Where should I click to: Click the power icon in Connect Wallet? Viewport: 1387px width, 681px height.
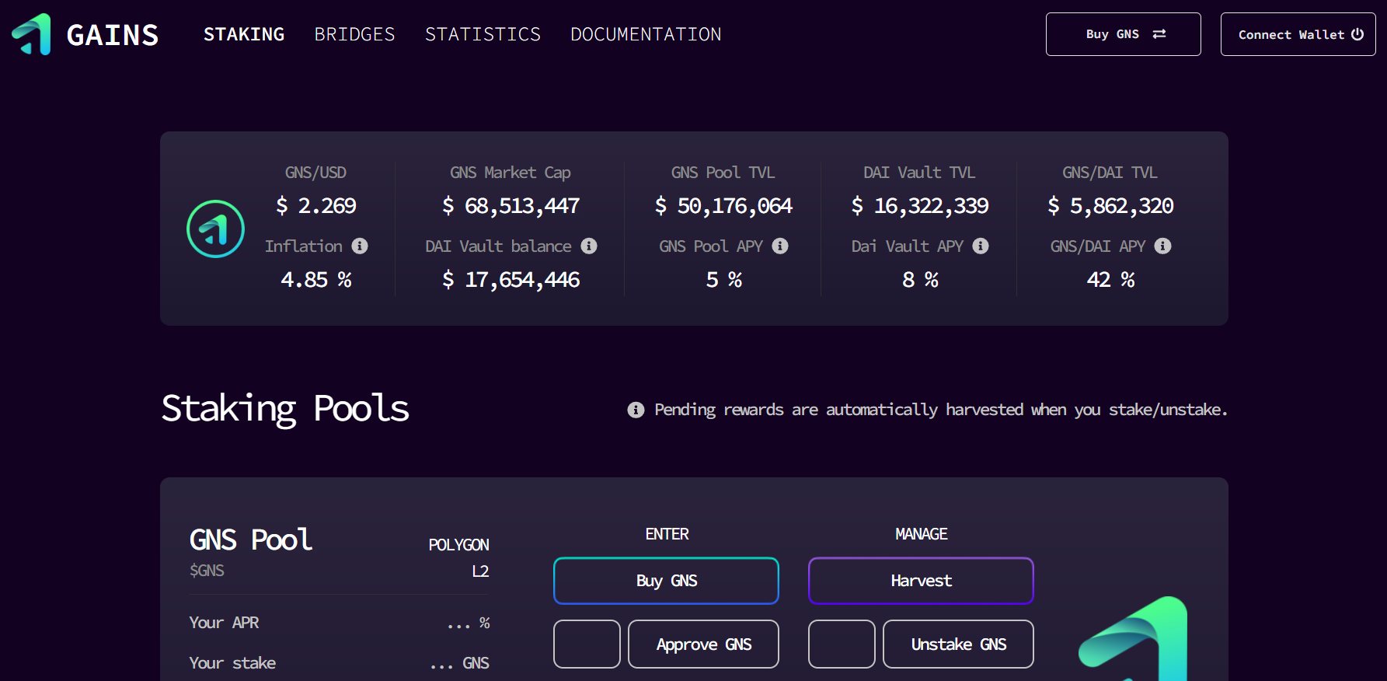click(x=1357, y=34)
